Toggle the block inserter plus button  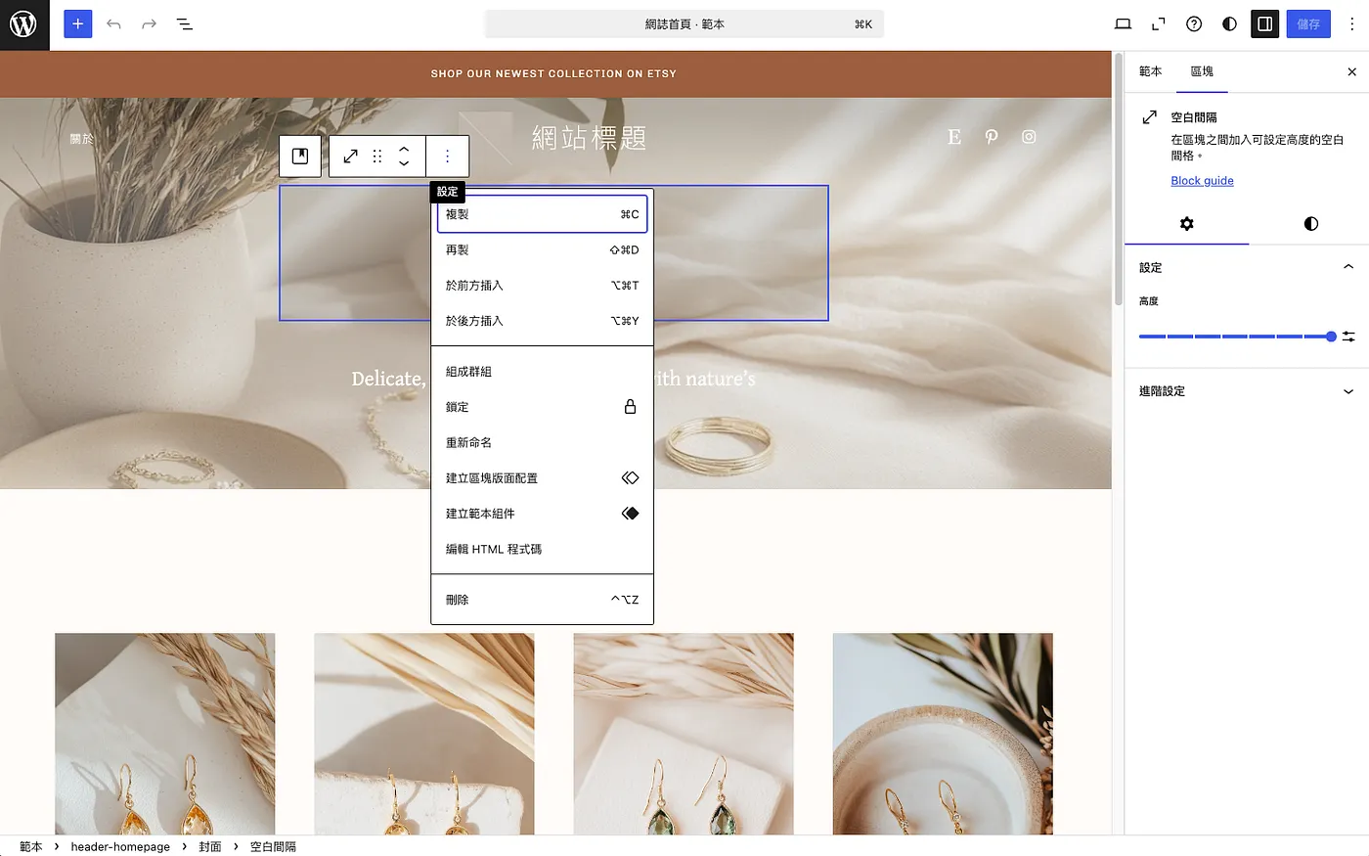pos(78,24)
